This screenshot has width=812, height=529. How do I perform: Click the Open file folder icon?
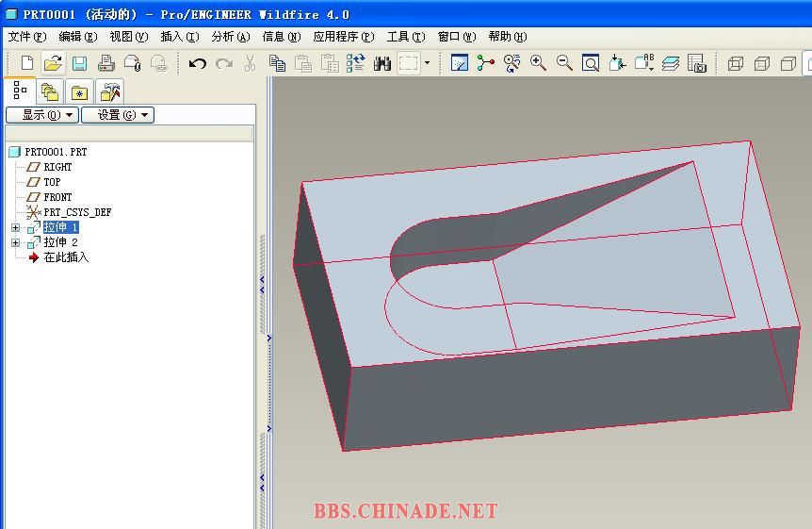(x=53, y=63)
